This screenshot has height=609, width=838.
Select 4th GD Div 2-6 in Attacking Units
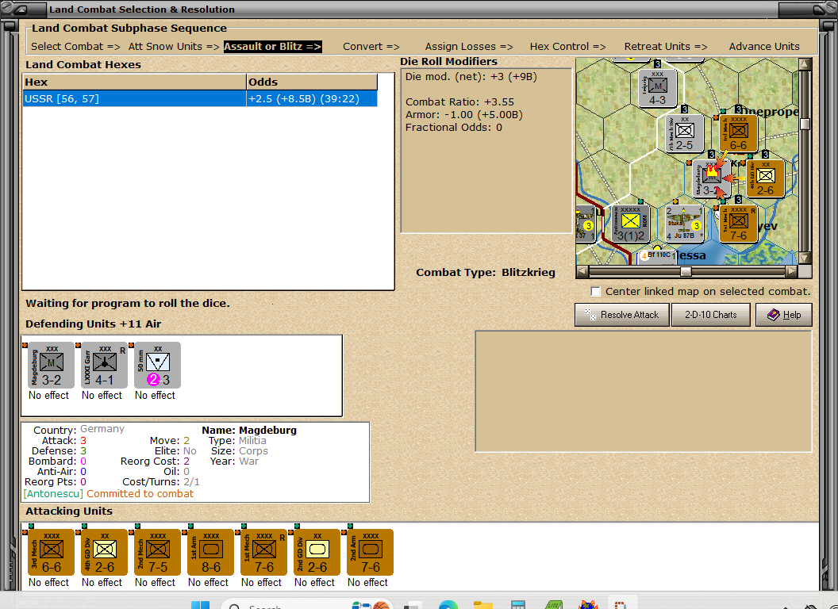tap(104, 553)
